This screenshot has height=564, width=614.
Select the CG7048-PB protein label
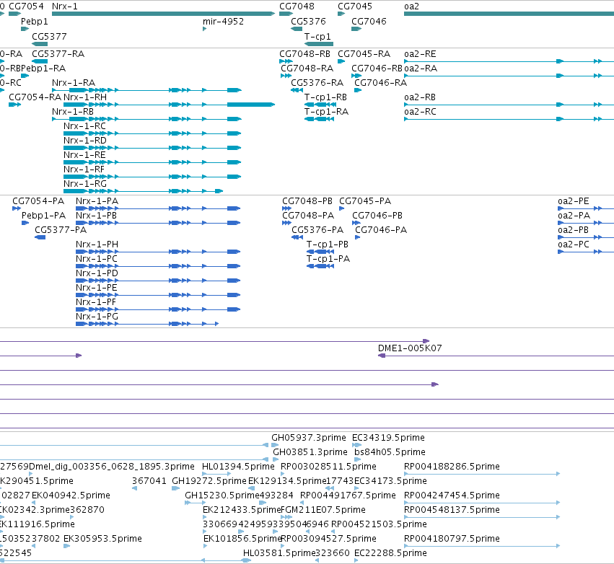[307, 201]
